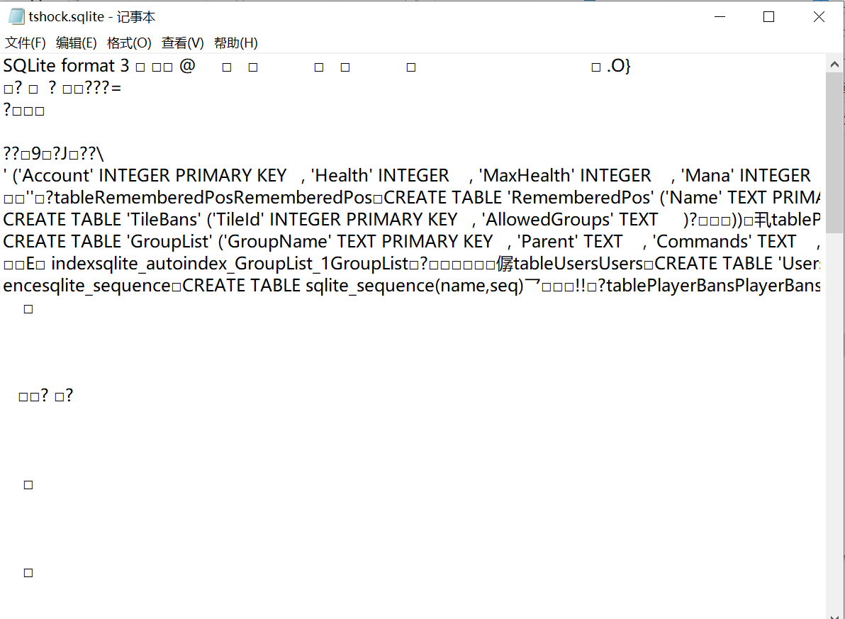Close the tshock.sqlite Notepad window
845x619 pixels.
point(819,17)
